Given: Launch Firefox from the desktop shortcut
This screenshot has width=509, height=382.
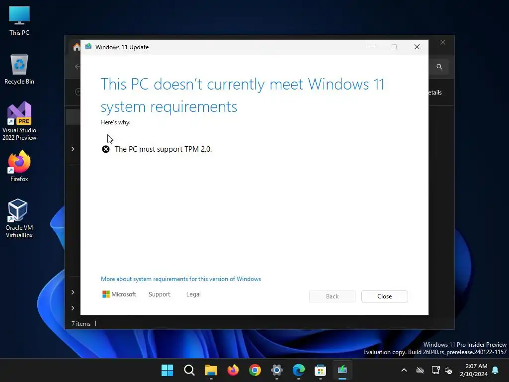Looking at the screenshot, I should pyautogui.click(x=19, y=166).
